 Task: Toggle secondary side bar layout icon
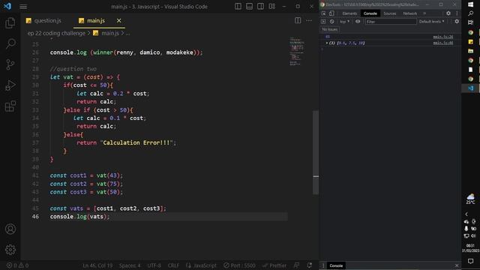click(x=260, y=7)
